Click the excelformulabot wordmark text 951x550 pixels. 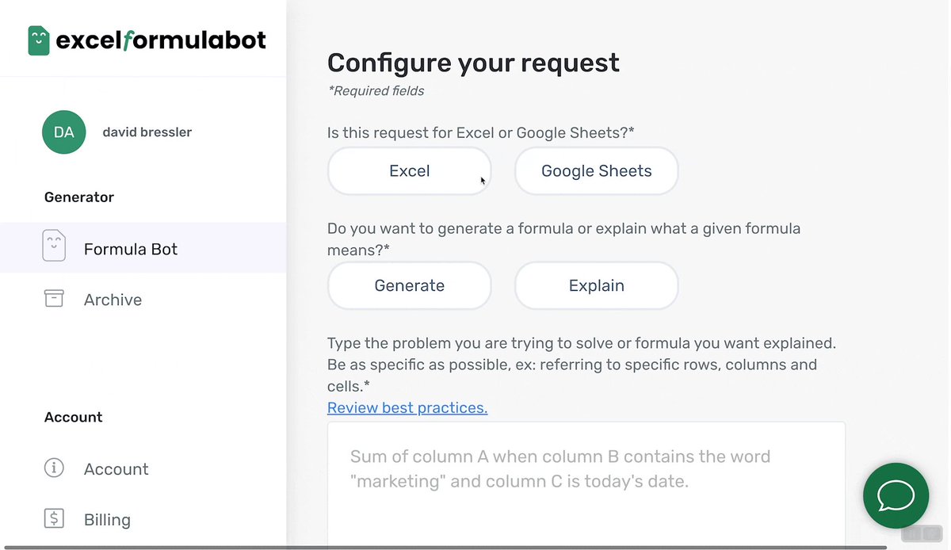[x=161, y=40]
